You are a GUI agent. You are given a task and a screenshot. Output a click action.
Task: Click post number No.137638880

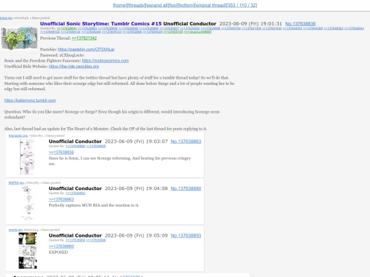(x=186, y=189)
